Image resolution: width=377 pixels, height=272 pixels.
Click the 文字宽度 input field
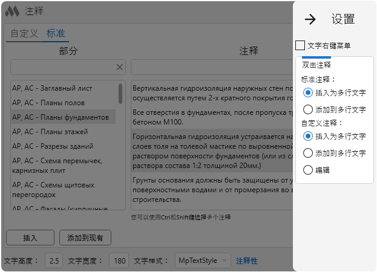(x=120, y=261)
